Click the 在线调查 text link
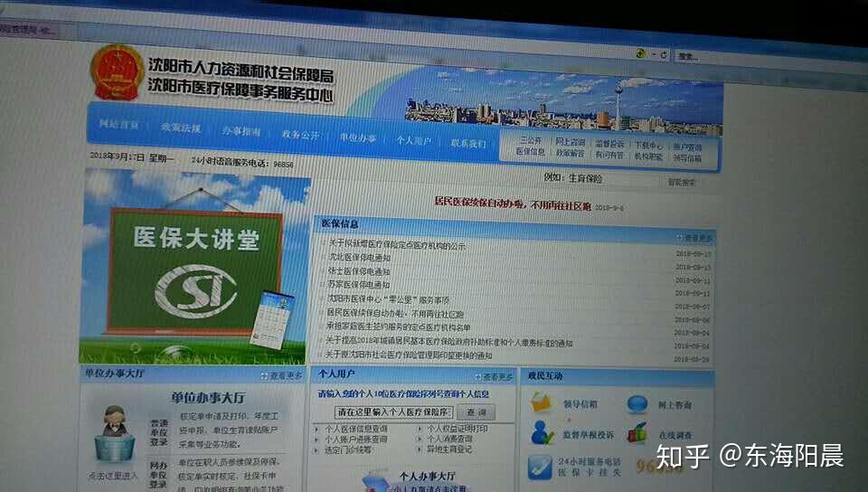This screenshot has height=492, width=868. [x=675, y=435]
